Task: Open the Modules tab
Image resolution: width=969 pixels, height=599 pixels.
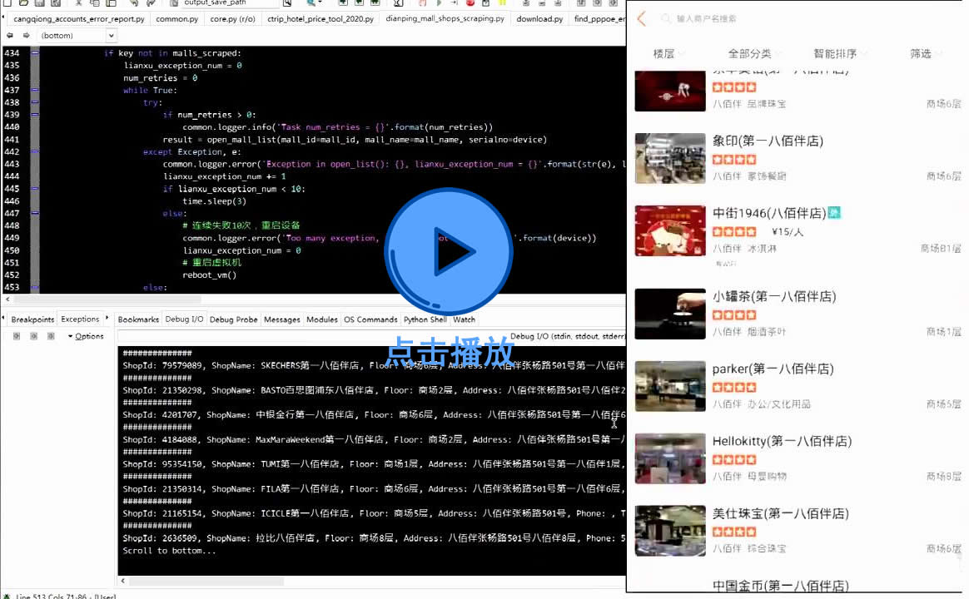Action: coord(322,319)
